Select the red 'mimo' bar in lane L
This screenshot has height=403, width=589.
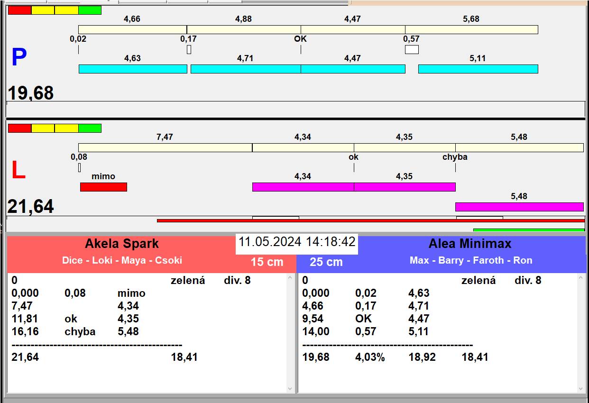(103, 187)
